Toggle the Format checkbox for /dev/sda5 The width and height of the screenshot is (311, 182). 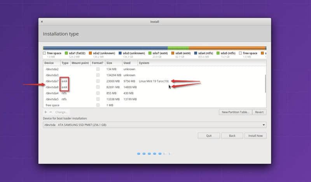[x=98, y=99]
